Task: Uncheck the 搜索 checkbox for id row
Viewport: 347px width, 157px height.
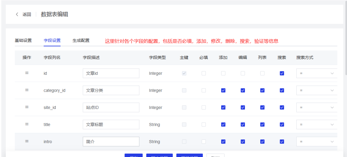Action: click(x=282, y=73)
